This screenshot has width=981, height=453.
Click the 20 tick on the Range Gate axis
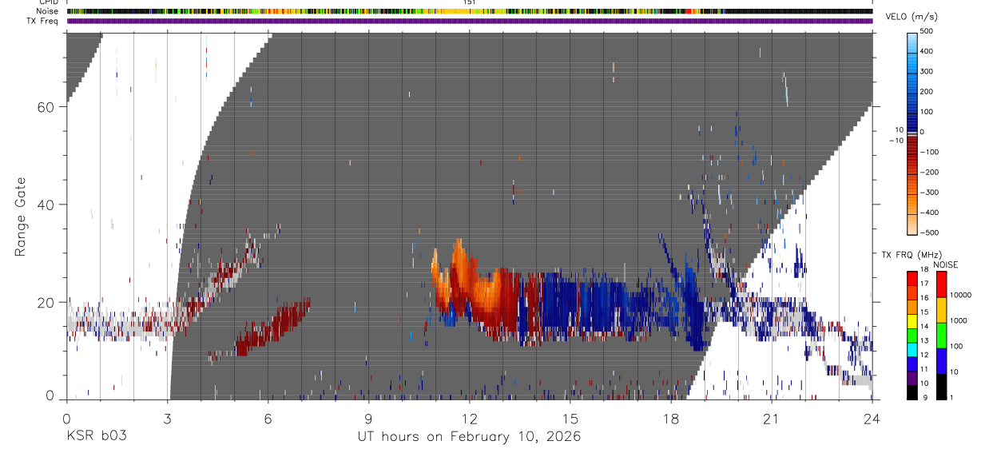46,302
